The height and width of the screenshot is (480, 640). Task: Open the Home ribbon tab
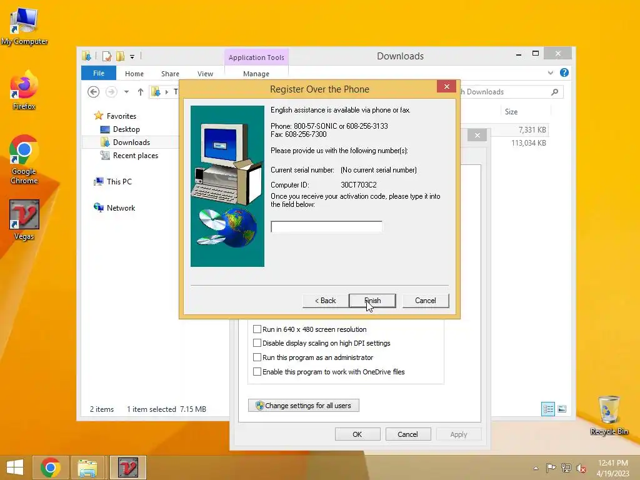click(134, 74)
